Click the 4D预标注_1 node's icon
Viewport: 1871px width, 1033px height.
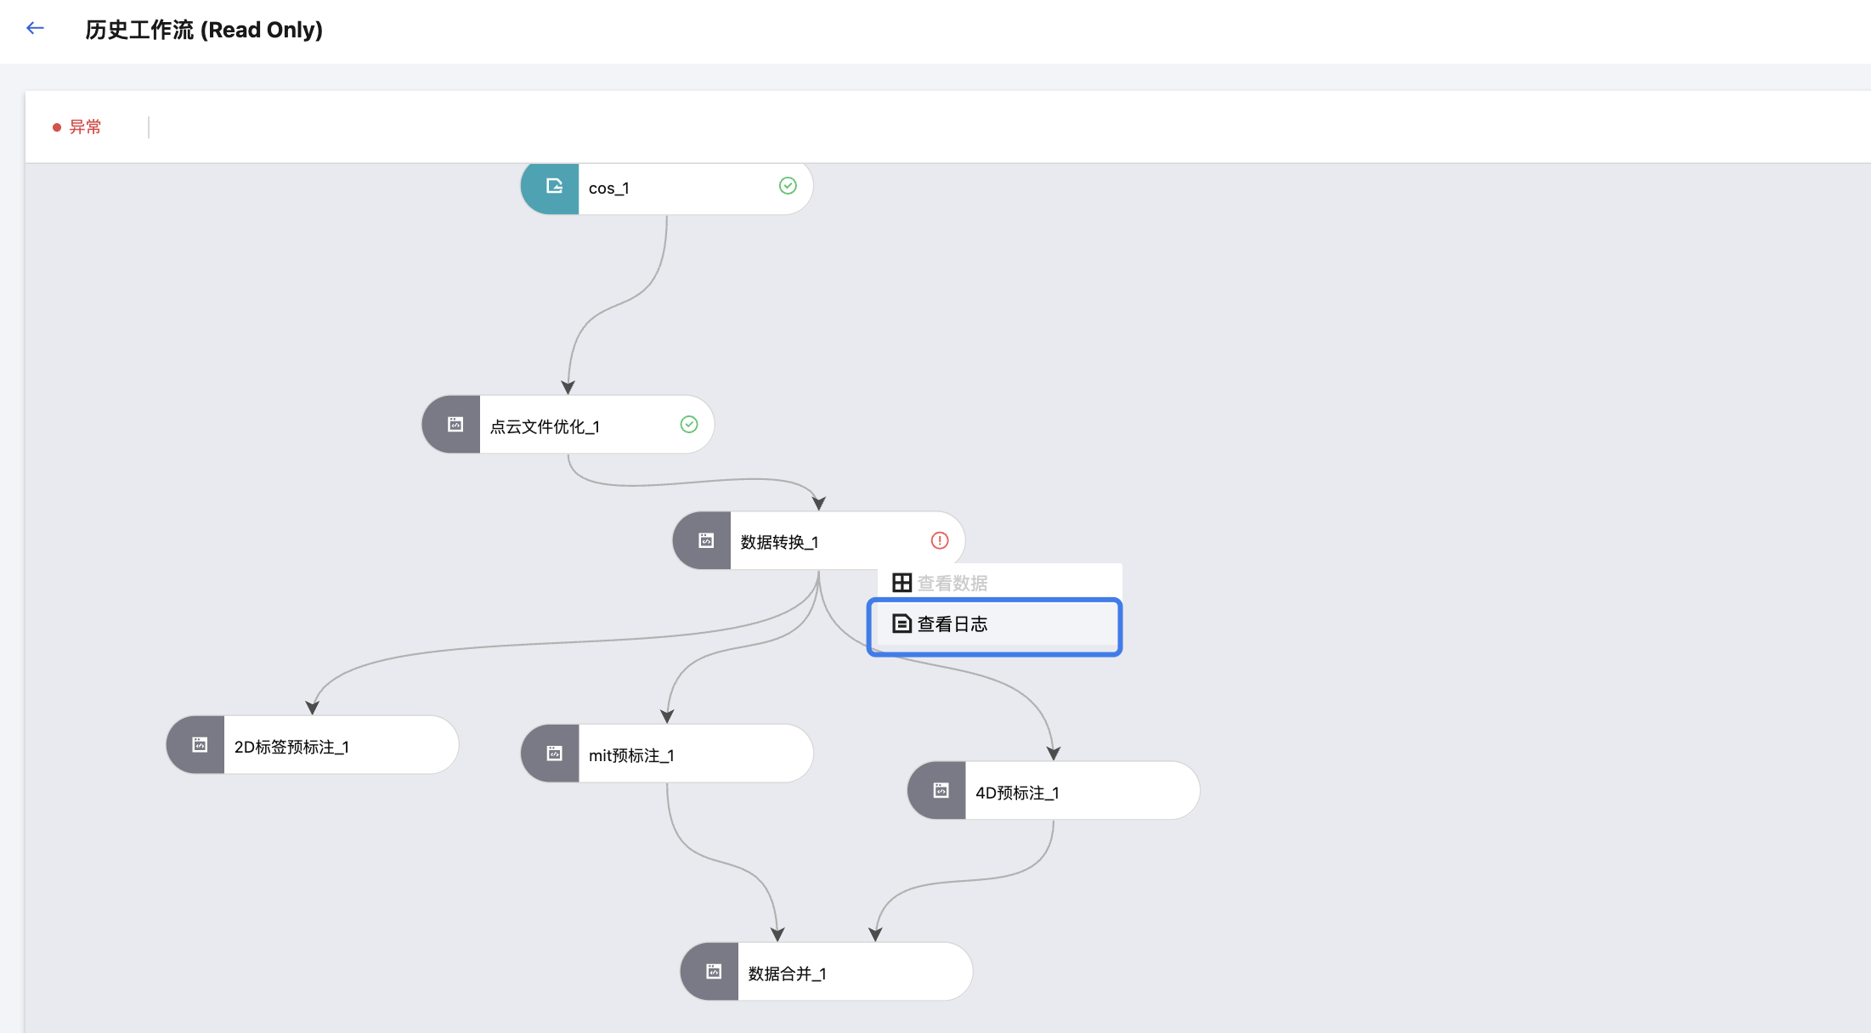[x=940, y=791]
